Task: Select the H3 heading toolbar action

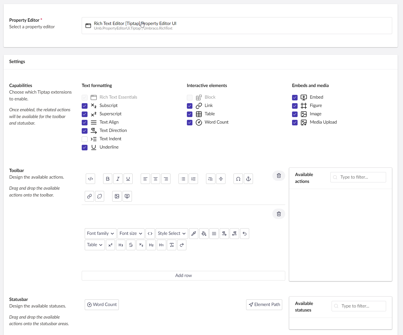Action: click(x=121, y=245)
